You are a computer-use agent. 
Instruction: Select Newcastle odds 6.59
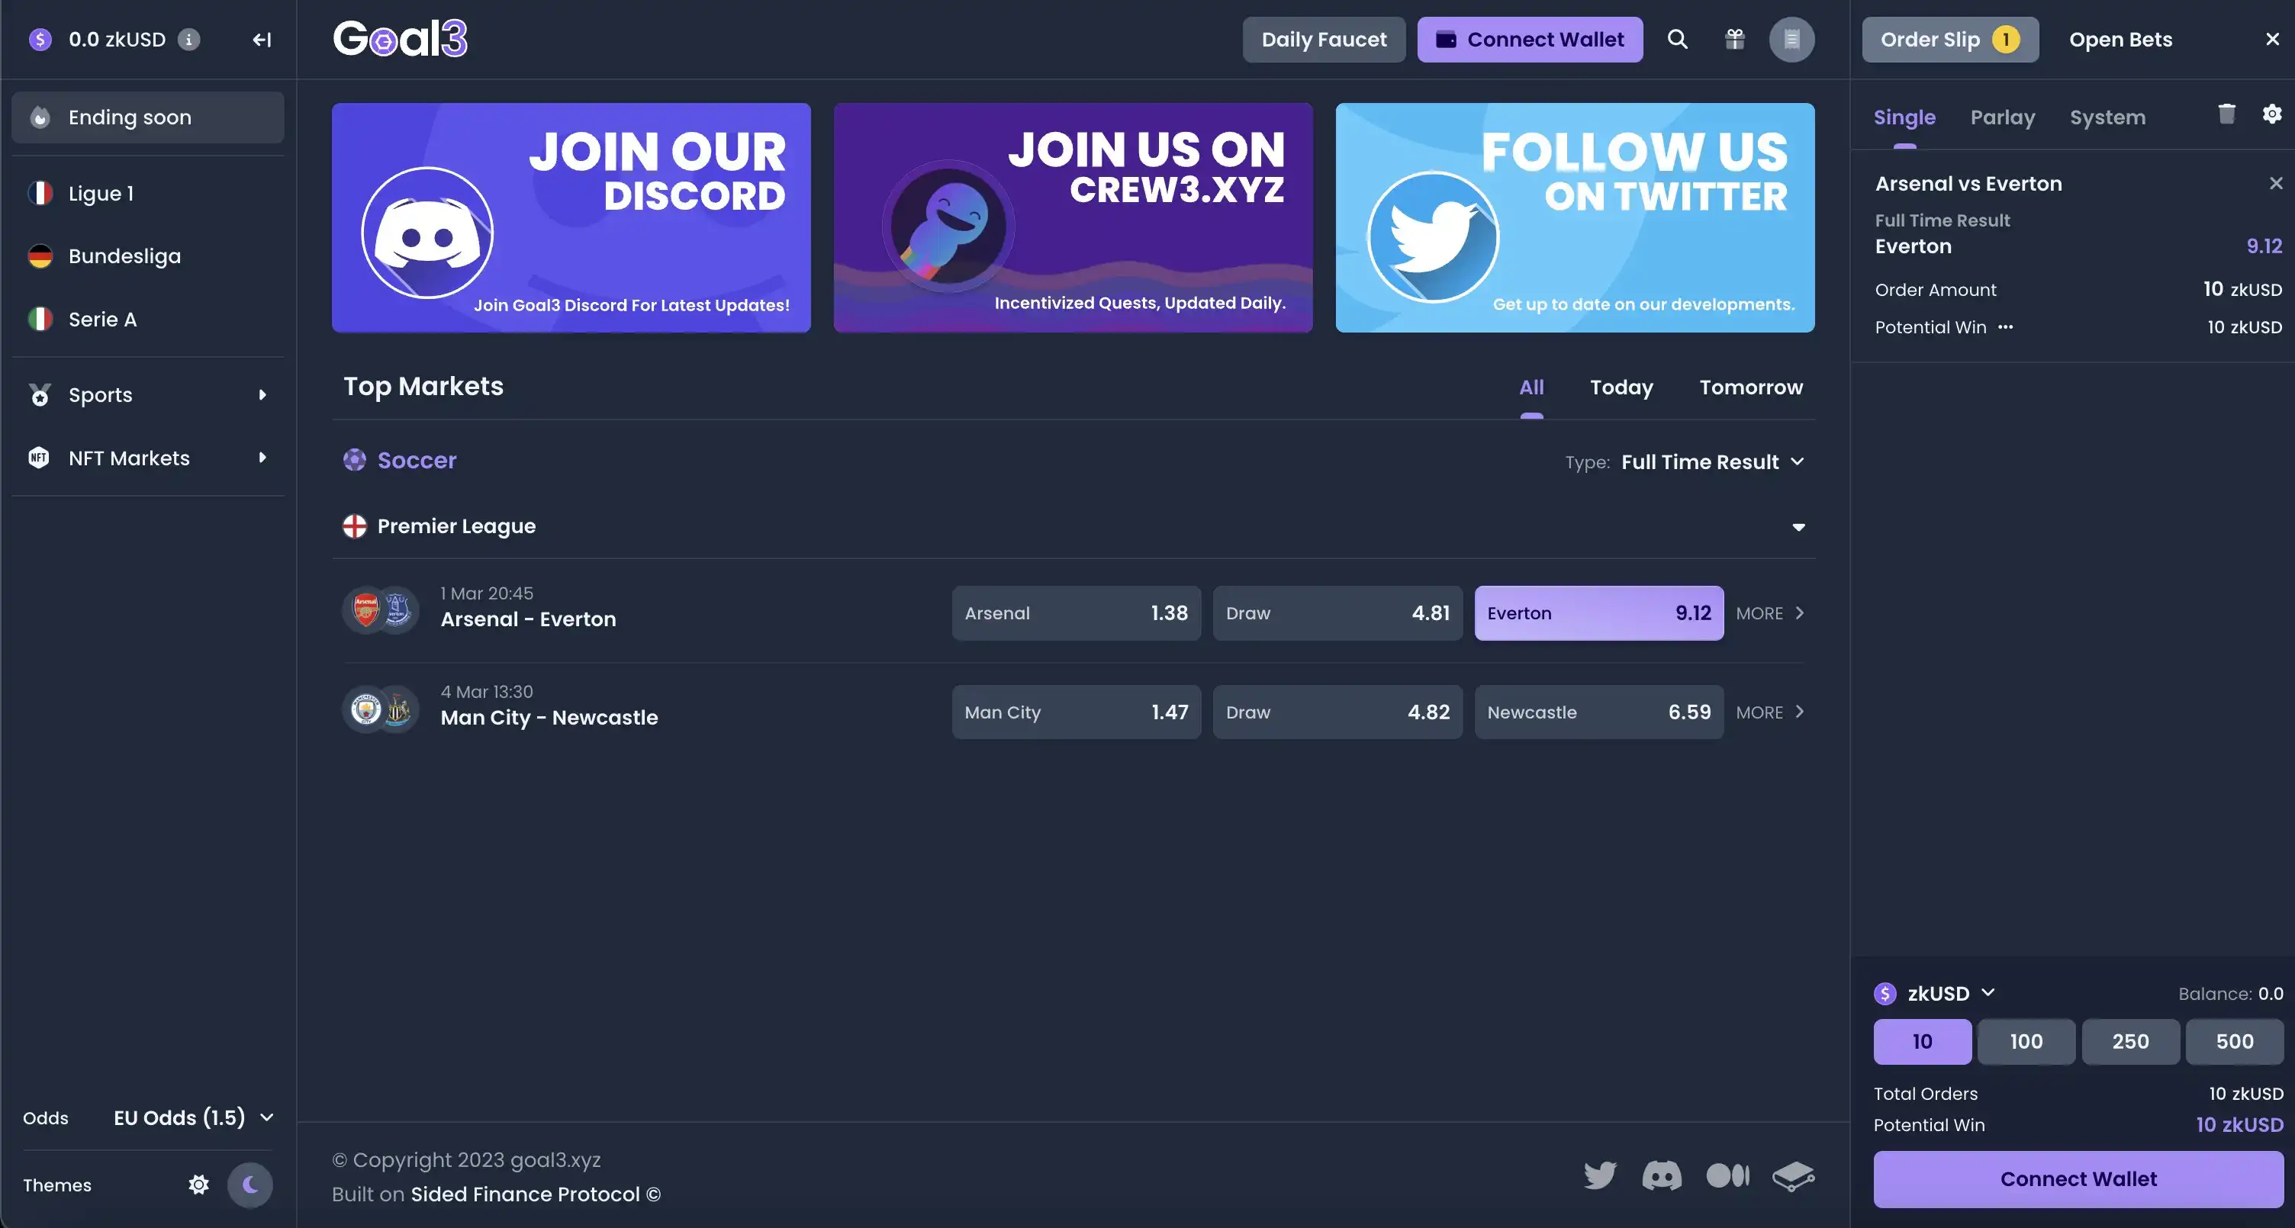1598,712
